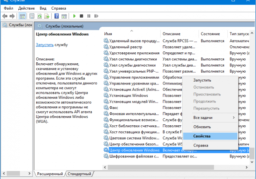Select 'Свойства' in the context menu
This screenshot has height=179, width=256.
pos(202,136)
